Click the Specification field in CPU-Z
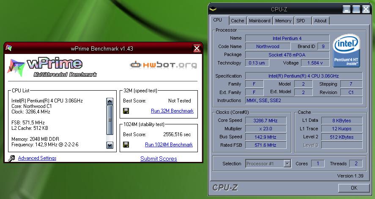The image size is (375, 199). [x=304, y=76]
